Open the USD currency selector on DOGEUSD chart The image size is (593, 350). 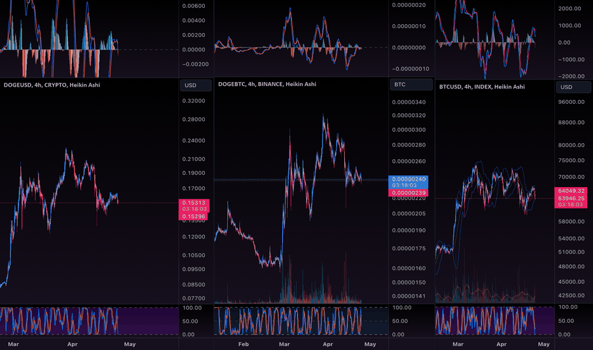coord(195,85)
